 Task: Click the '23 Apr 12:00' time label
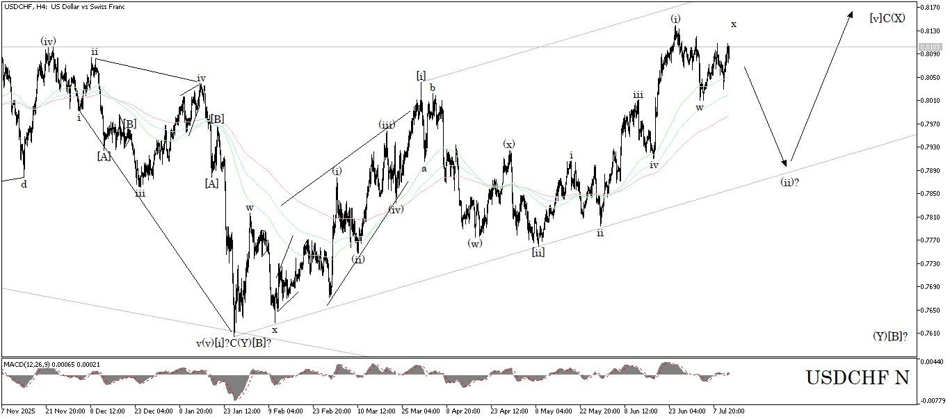pos(510,411)
